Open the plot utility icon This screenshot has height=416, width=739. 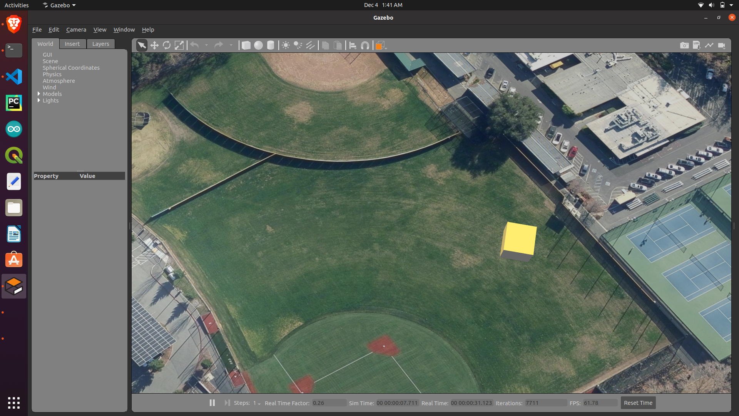click(x=709, y=45)
